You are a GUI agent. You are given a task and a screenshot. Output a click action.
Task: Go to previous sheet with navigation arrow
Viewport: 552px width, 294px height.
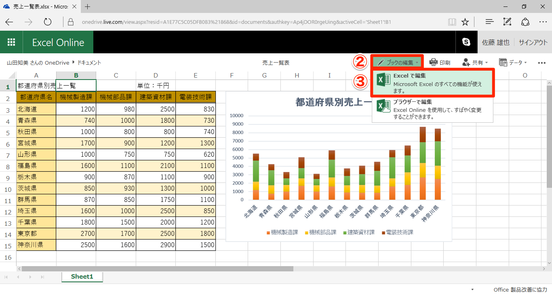[x=18, y=277]
